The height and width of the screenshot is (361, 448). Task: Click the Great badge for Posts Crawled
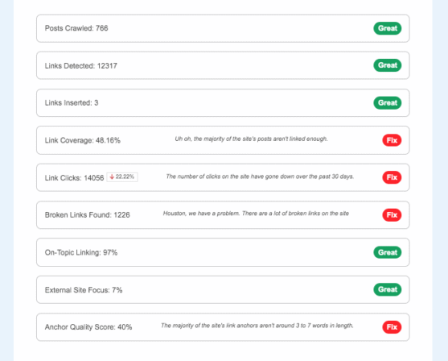[387, 28]
